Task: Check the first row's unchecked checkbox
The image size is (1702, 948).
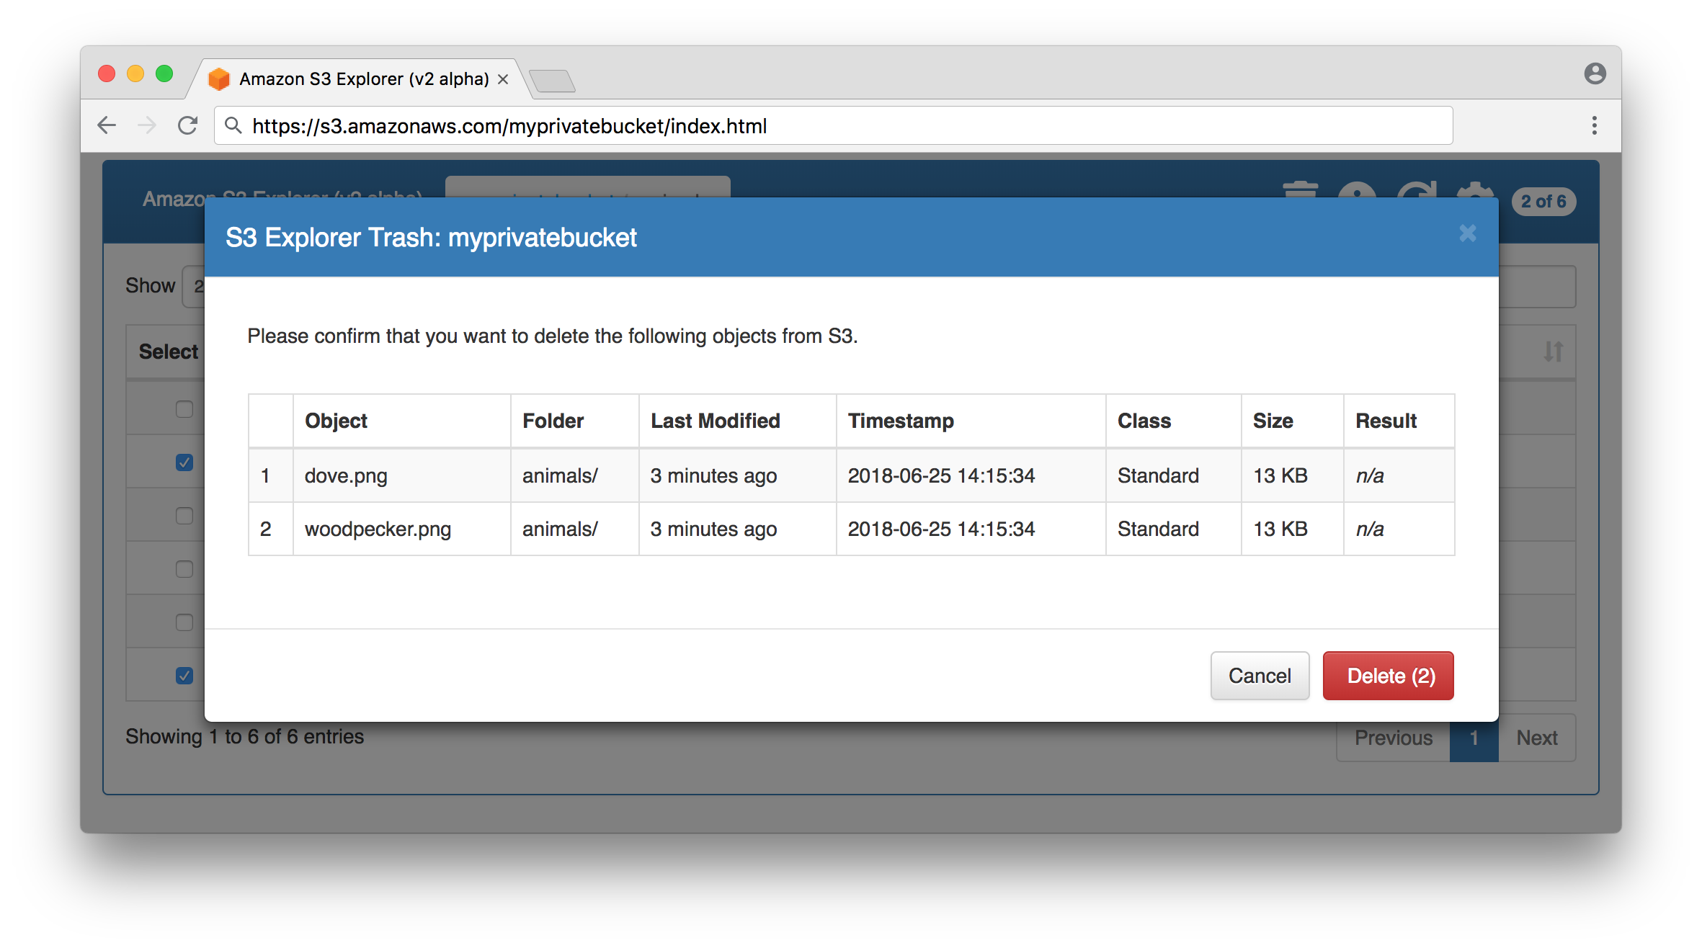Action: tap(184, 409)
